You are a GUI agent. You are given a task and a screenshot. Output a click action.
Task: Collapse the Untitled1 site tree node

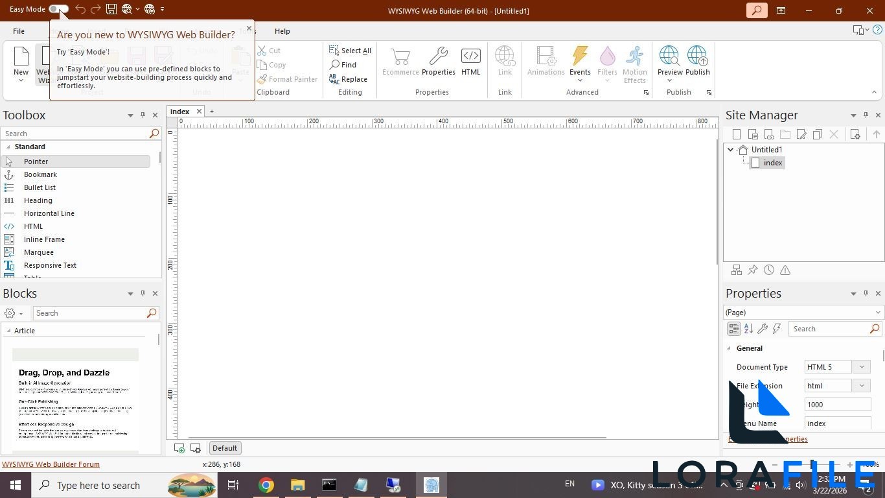tap(730, 149)
